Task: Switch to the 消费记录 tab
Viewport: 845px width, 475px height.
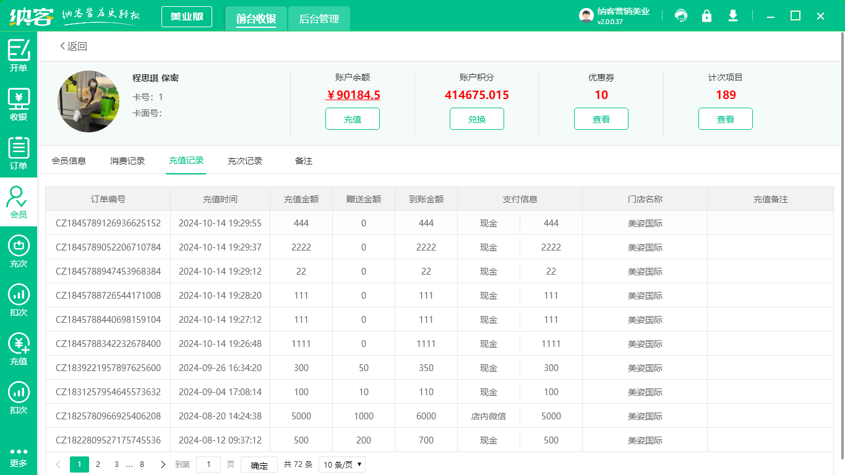Action: 127,160
